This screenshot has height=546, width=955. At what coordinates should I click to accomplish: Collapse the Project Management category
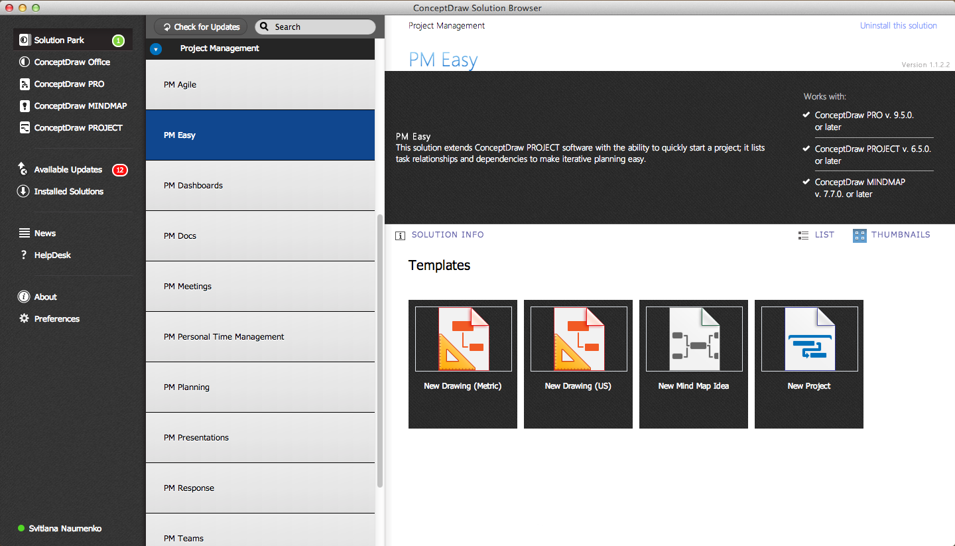coord(156,49)
